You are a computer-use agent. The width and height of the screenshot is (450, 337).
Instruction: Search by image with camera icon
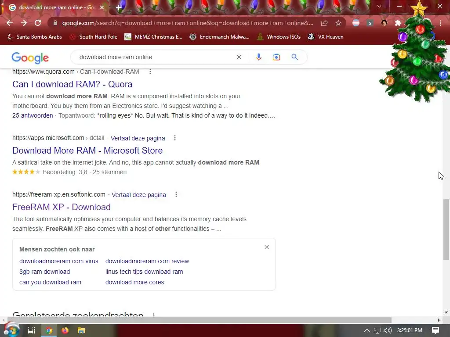(x=276, y=57)
